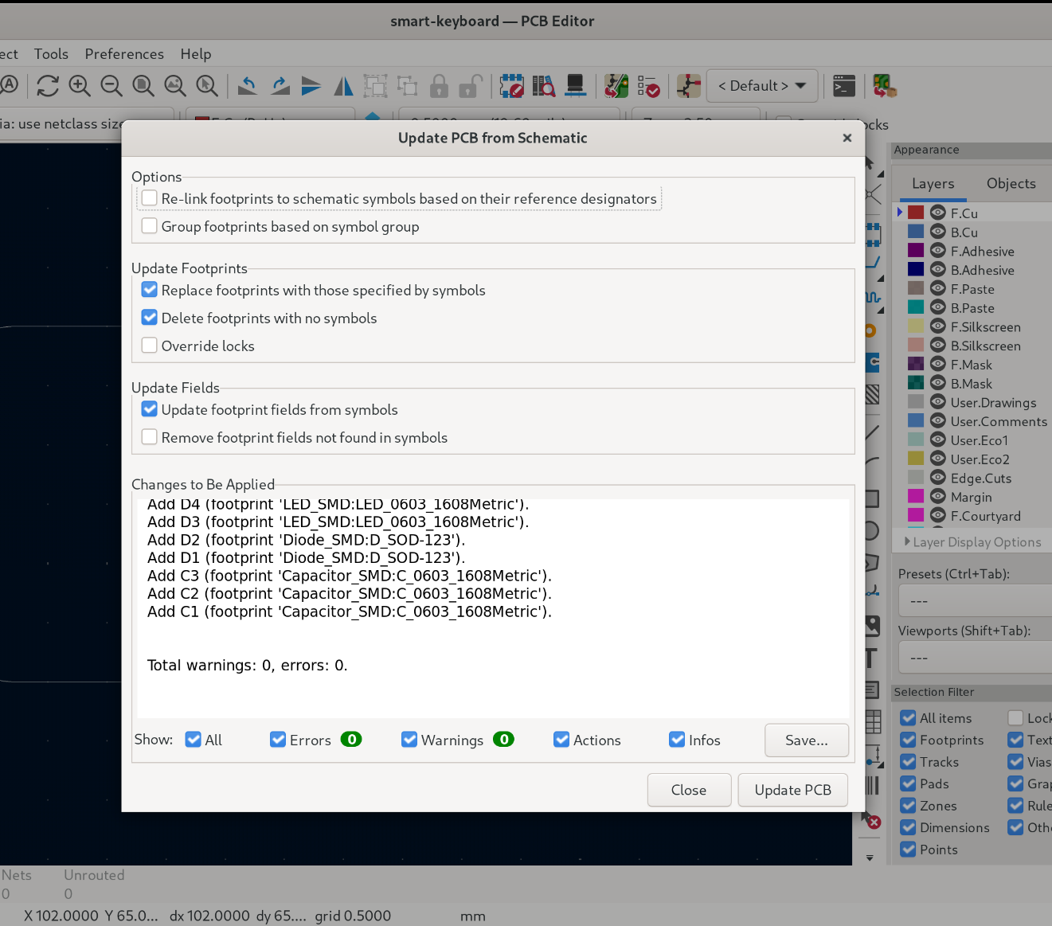
Task: Click the Zoom to Objects icon
Action: 175,85
